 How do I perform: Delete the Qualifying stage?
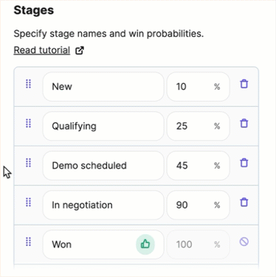point(244,123)
